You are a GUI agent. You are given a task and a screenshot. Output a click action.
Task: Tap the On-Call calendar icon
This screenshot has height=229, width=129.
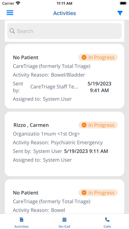[64, 219]
